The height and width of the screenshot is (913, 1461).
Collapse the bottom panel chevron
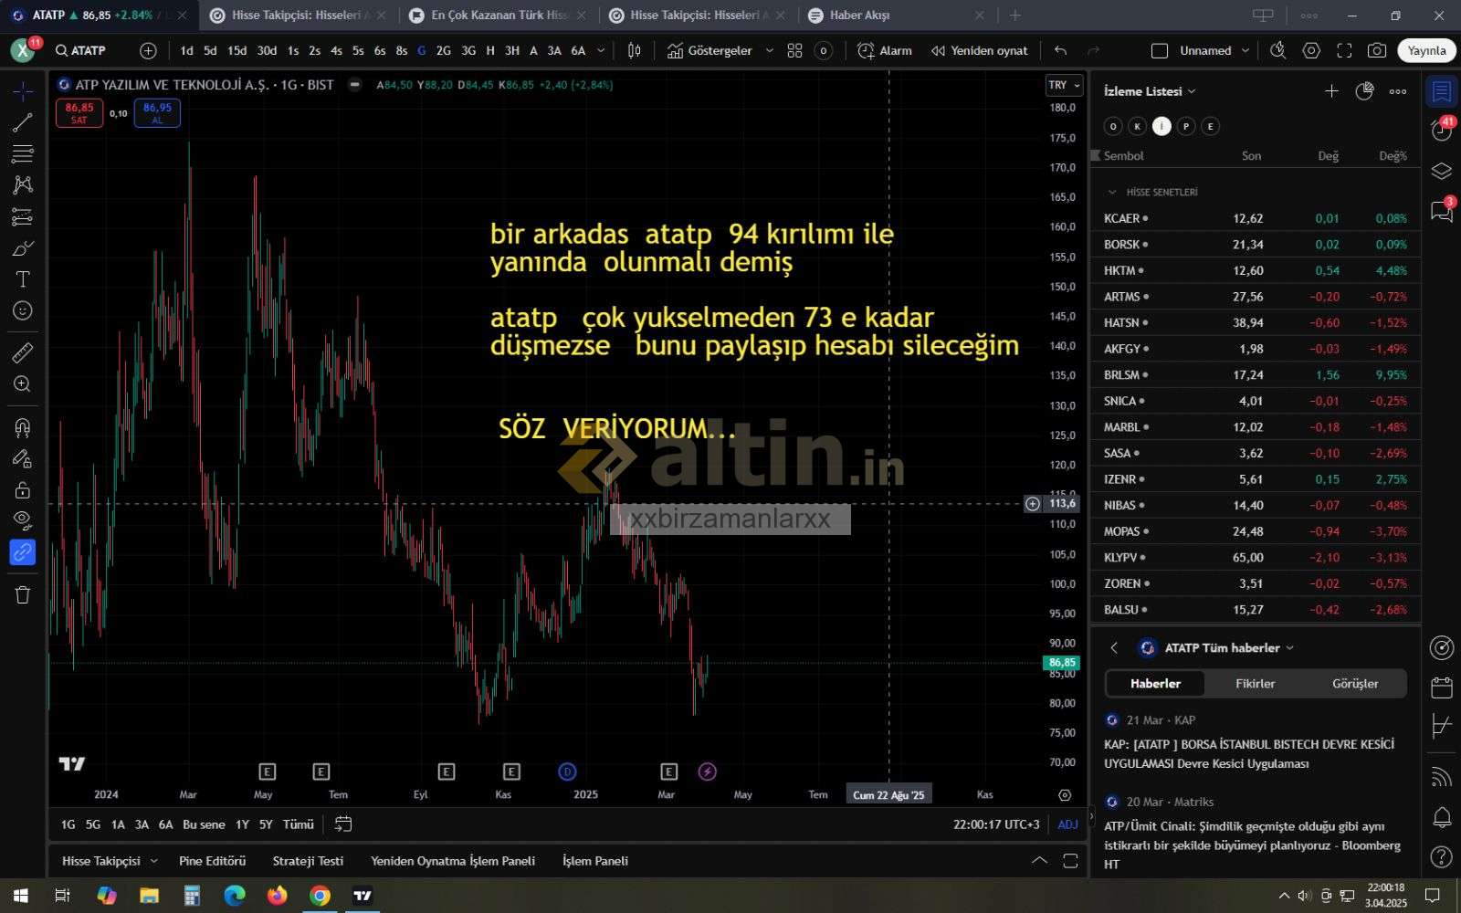[1039, 860]
